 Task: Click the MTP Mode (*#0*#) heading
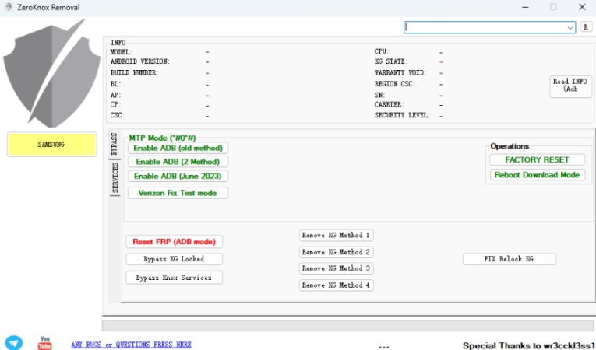click(162, 138)
